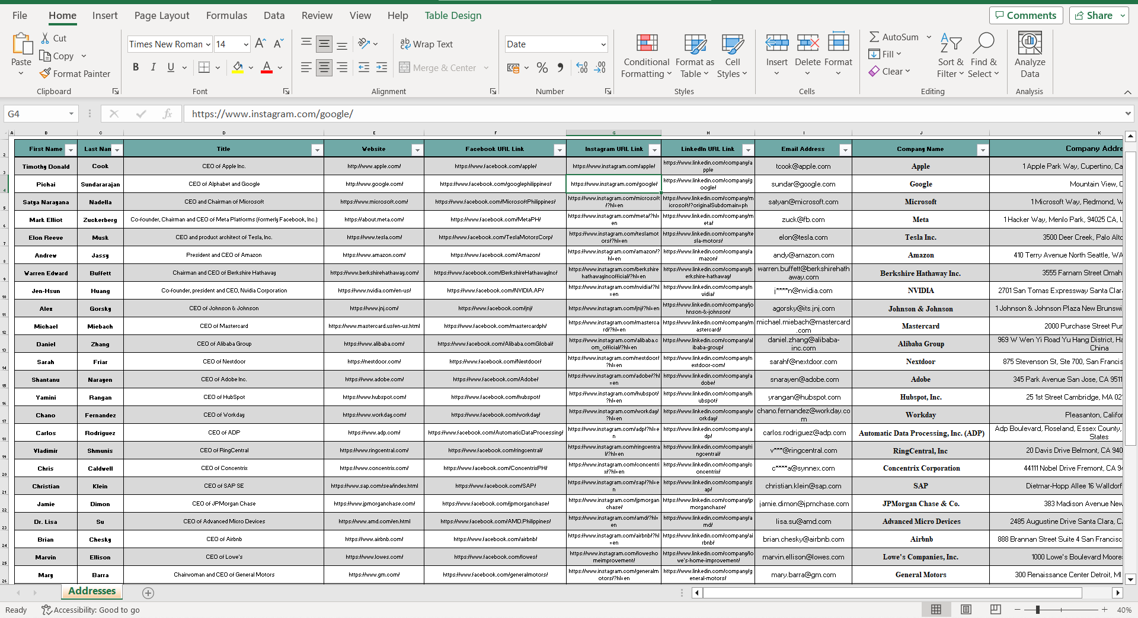Click the Insert cells icon

pyautogui.click(x=776, y=43)
